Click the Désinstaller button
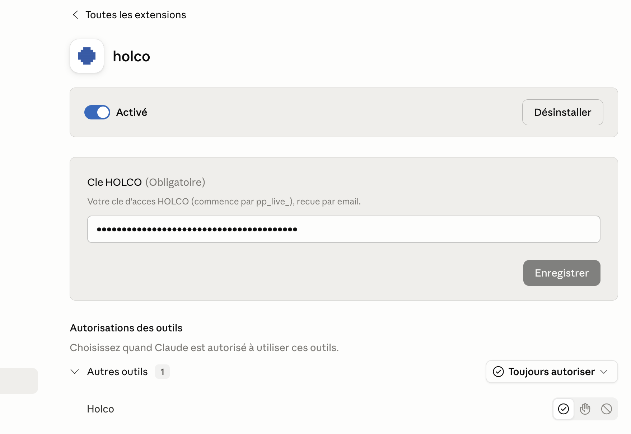The image size is (631, 434). coord(562,112)
